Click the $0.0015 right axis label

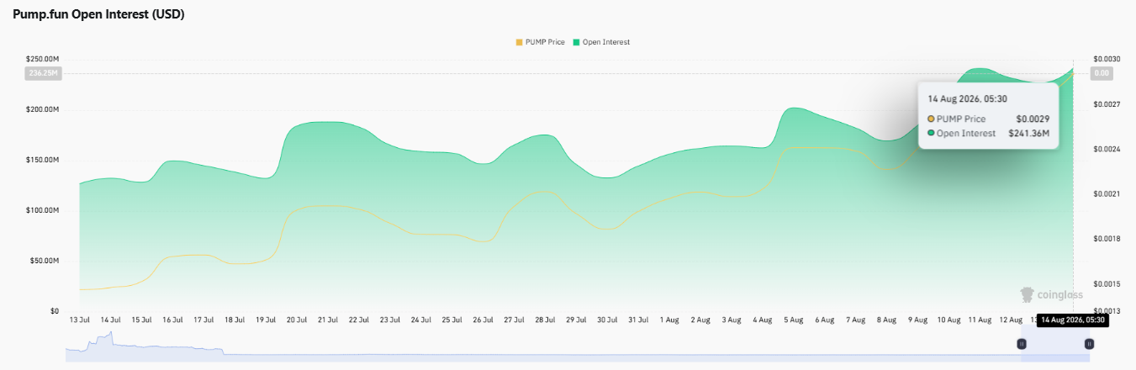click(x=1106, y=283)
